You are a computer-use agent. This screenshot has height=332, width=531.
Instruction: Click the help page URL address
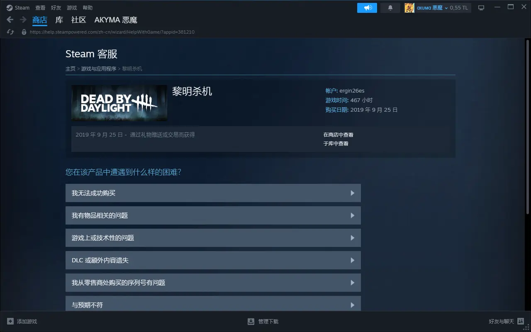click(112, 32)
